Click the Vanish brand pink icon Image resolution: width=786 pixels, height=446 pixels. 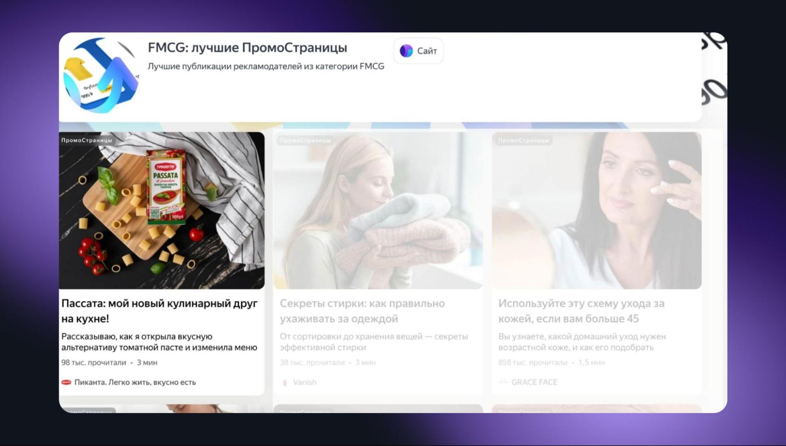(285, 382)
